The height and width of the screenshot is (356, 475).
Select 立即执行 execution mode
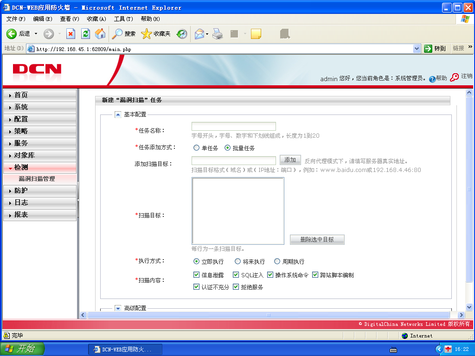[196, 261]
